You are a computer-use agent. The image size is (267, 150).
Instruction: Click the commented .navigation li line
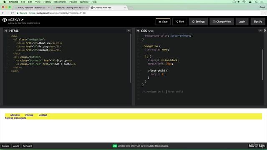click(x=163, y=92)
